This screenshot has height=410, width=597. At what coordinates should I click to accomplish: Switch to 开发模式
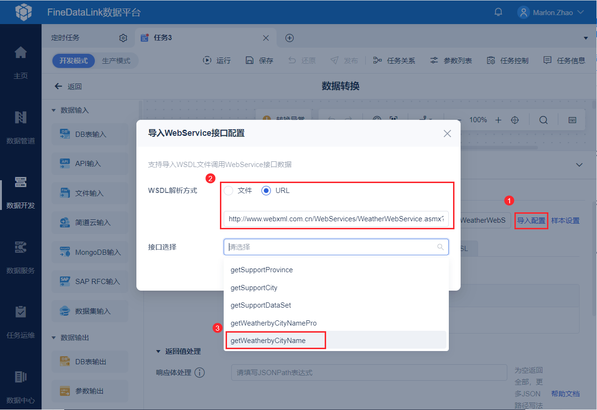74,61
